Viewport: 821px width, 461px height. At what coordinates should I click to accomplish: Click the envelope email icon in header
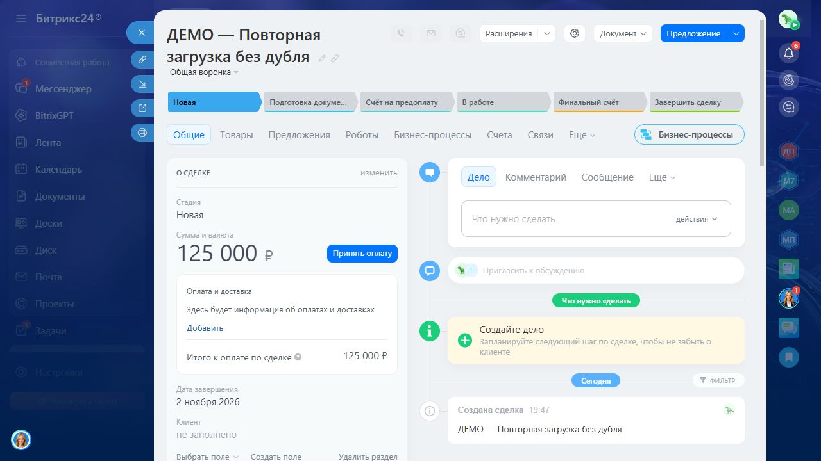(430, 33)
